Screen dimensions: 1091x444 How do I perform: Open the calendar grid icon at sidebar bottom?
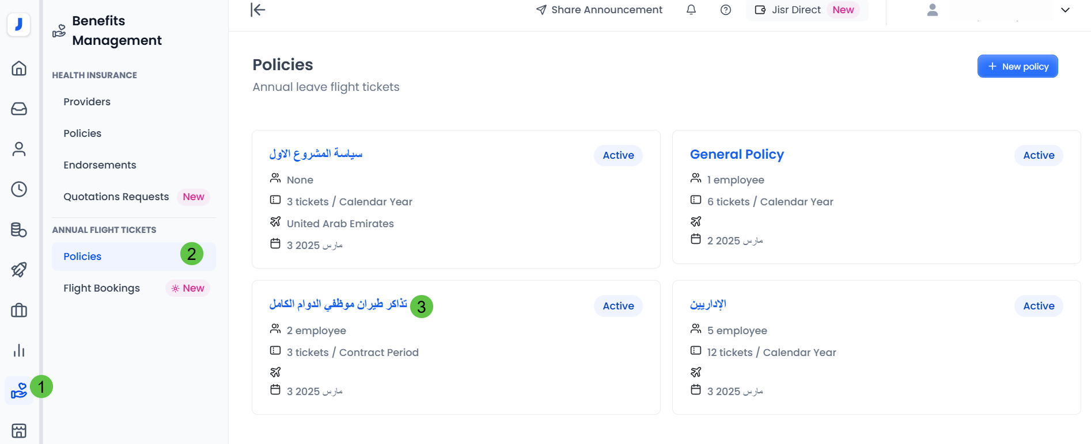click(x=19, y=430)
